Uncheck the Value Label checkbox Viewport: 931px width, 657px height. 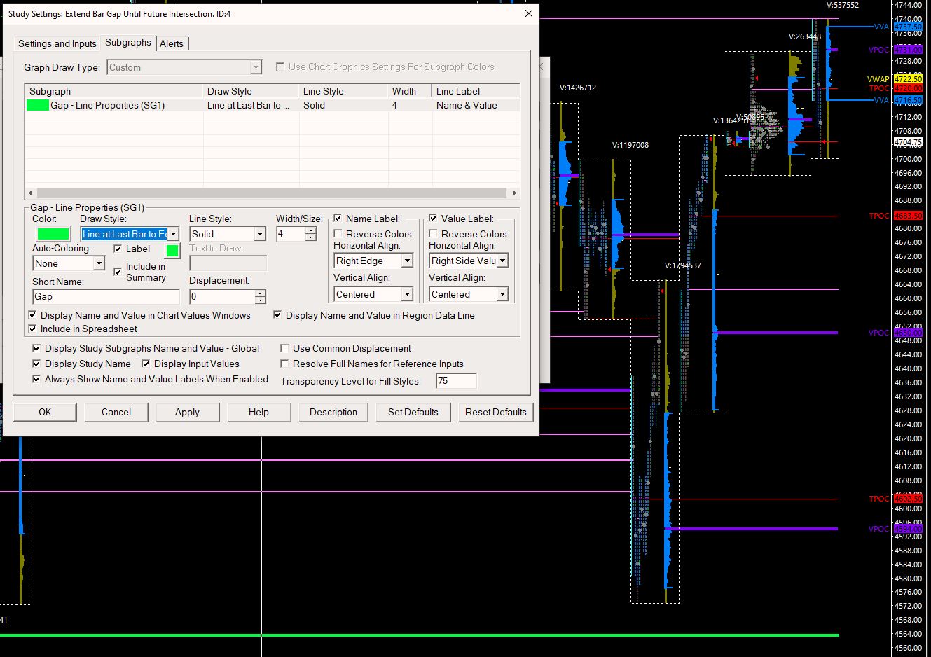[x=434, y=219]
